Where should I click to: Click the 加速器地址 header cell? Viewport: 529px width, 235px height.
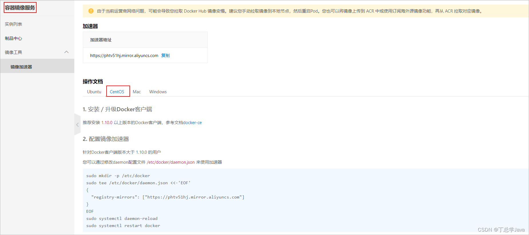tap(145, 40)
